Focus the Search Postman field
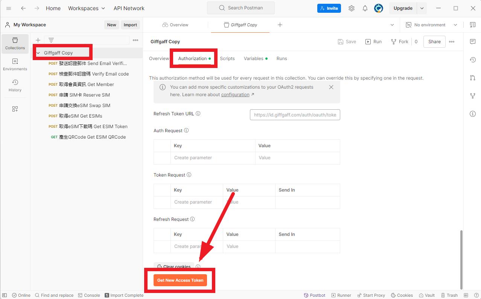Viewport: 481px width, 299px height. tap(241, 8)
